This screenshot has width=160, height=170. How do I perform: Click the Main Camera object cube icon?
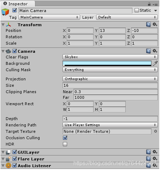click(5, 12)
